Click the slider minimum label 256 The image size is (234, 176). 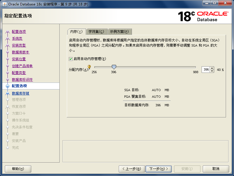click(94, 72)
